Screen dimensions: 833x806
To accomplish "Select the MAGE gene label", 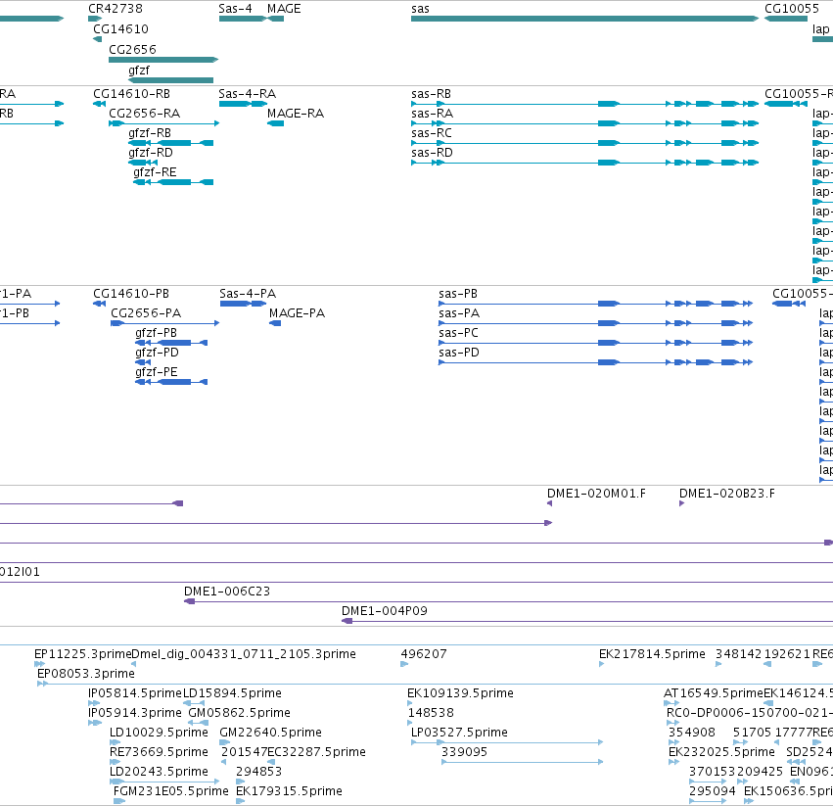I will coord(284,9).
